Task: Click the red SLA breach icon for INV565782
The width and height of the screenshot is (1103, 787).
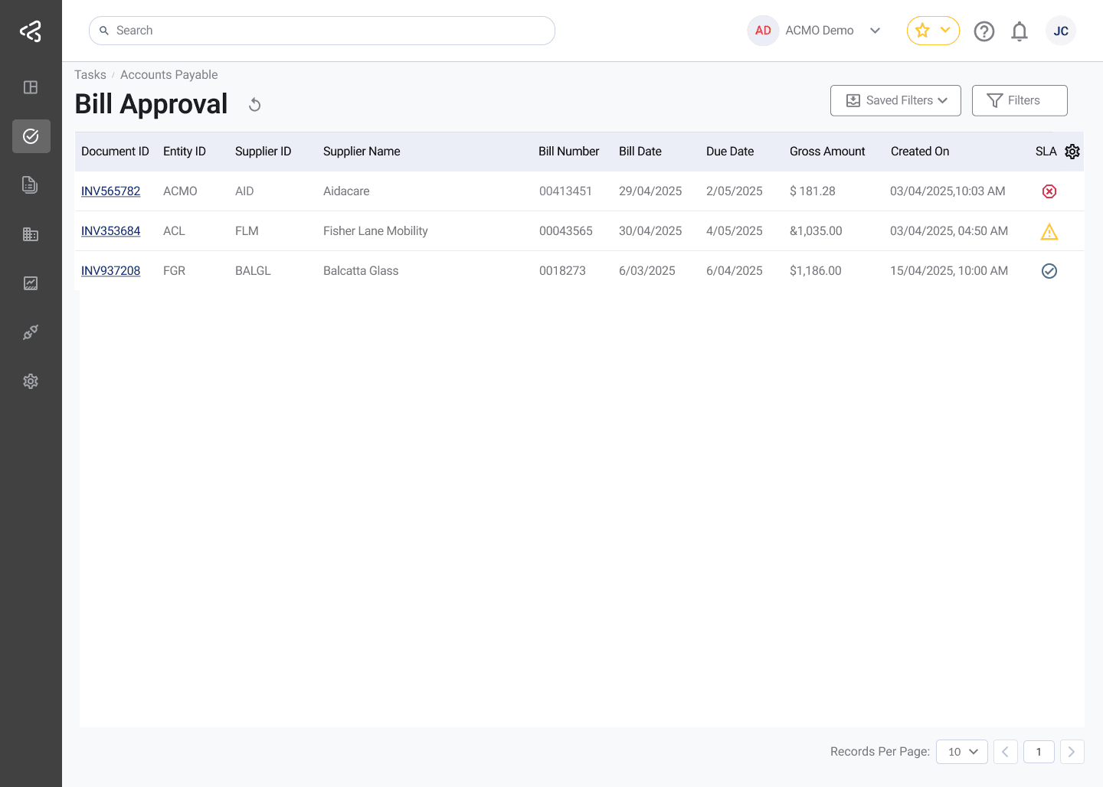Action: pyautogui.click(x=1049, y=191)
